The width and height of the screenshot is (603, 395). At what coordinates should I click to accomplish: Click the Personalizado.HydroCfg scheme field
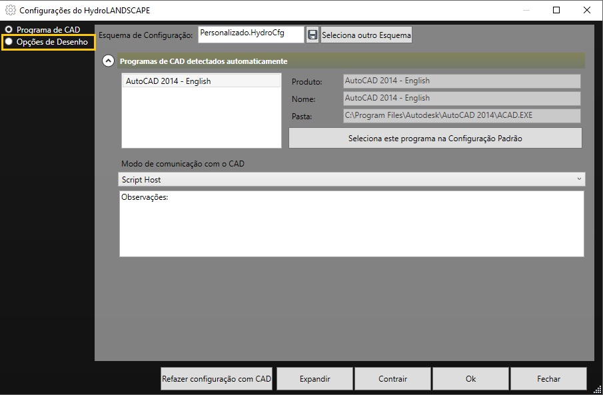tap(251, 35)
